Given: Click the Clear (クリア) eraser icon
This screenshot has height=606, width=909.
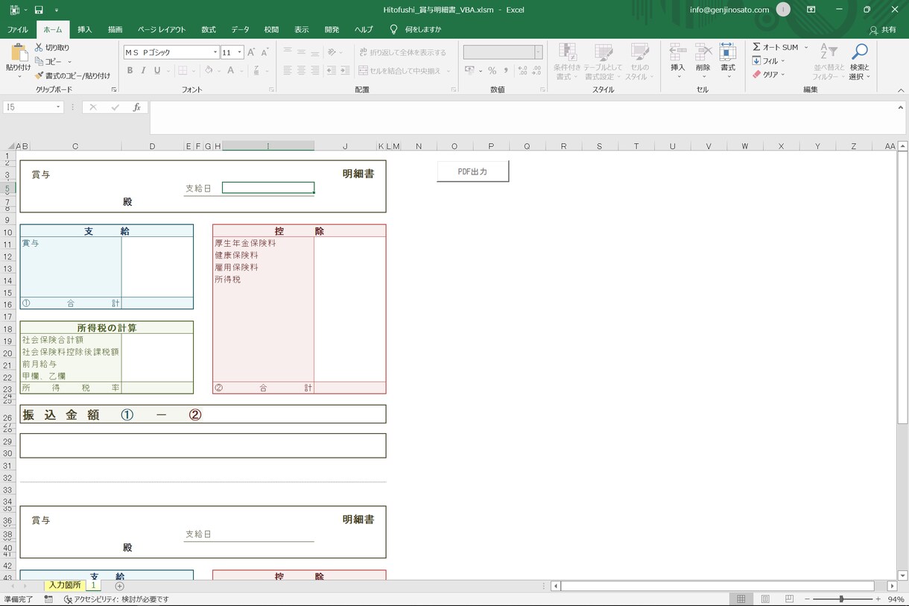Looking at the screenshot, I should click(x=756, y=75).
